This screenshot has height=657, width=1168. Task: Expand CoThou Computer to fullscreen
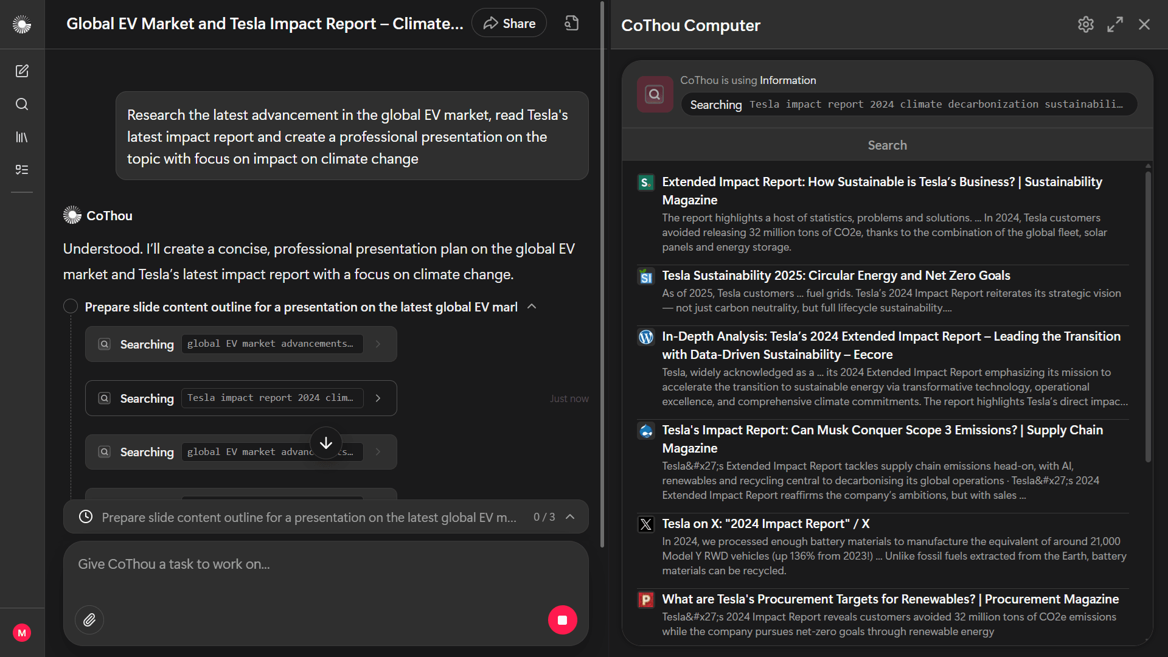click(1115, 24)
